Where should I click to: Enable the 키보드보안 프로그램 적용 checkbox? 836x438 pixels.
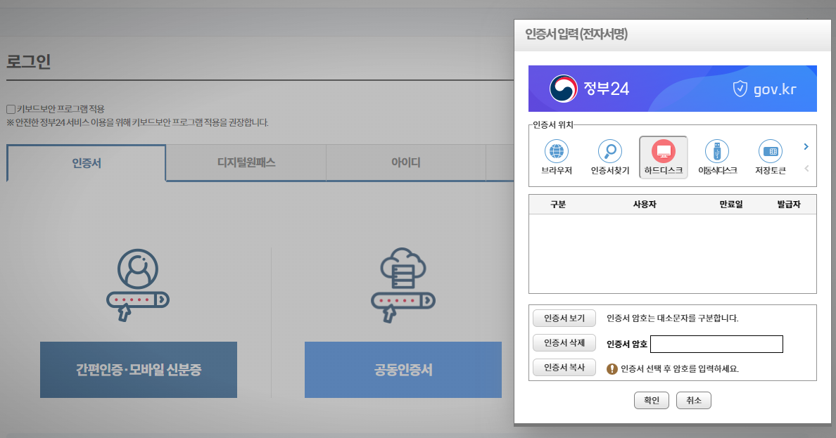tap(11, 109)
